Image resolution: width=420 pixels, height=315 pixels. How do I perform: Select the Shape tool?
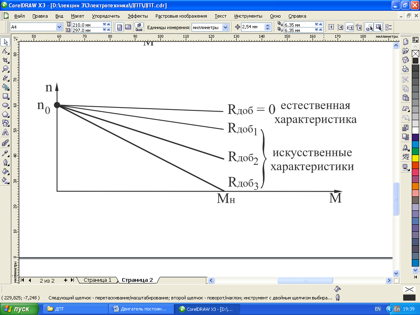pyautogui.click(x=5, y=51)
